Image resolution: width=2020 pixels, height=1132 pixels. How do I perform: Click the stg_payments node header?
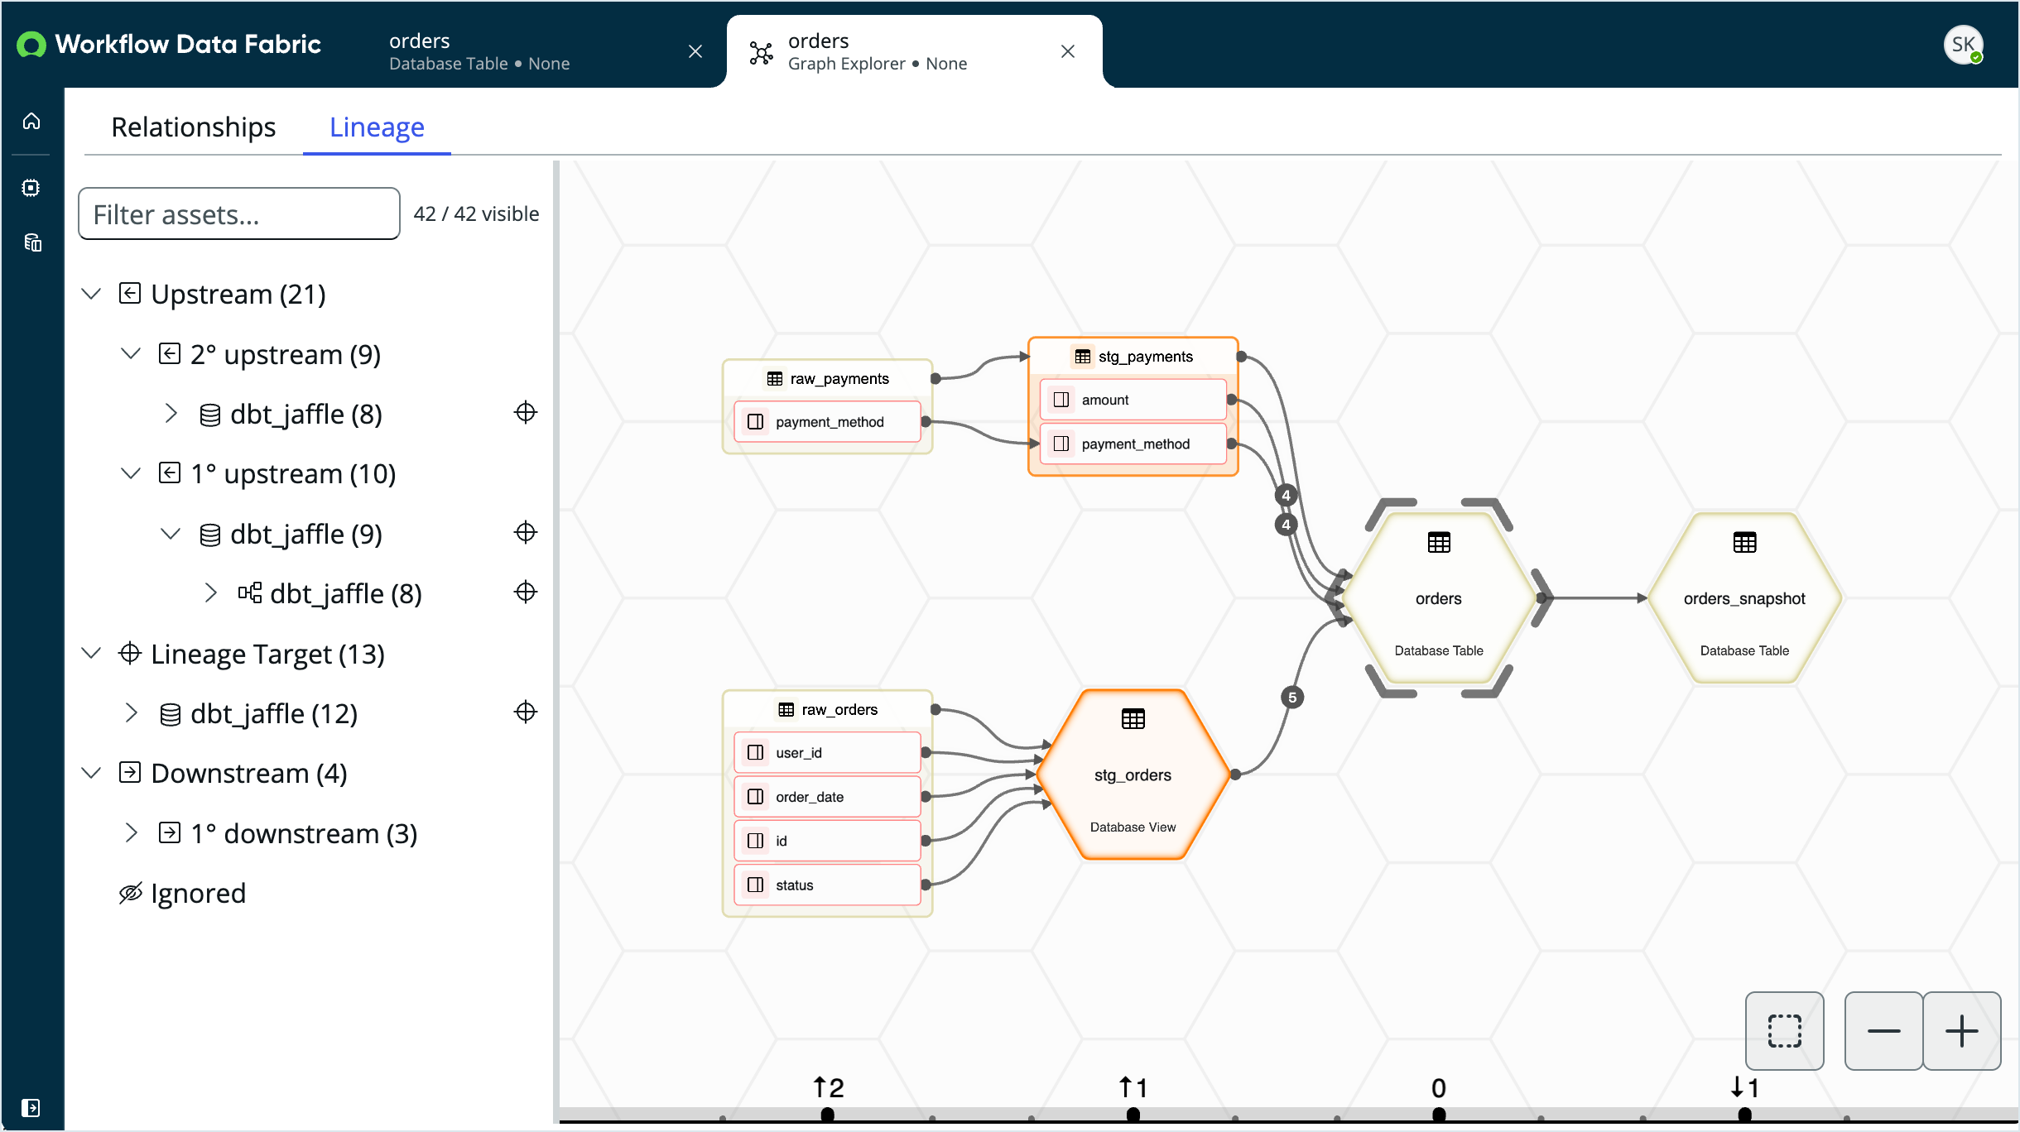coord(1133,357)
